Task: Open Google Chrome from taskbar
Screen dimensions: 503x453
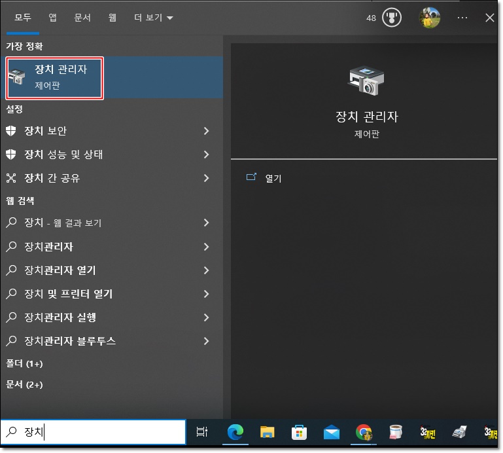Action: click(364, 432)
